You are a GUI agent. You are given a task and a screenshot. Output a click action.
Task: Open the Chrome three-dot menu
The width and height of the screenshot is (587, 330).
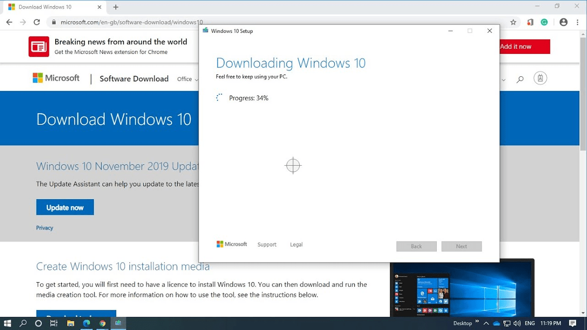tap(577, 22)
